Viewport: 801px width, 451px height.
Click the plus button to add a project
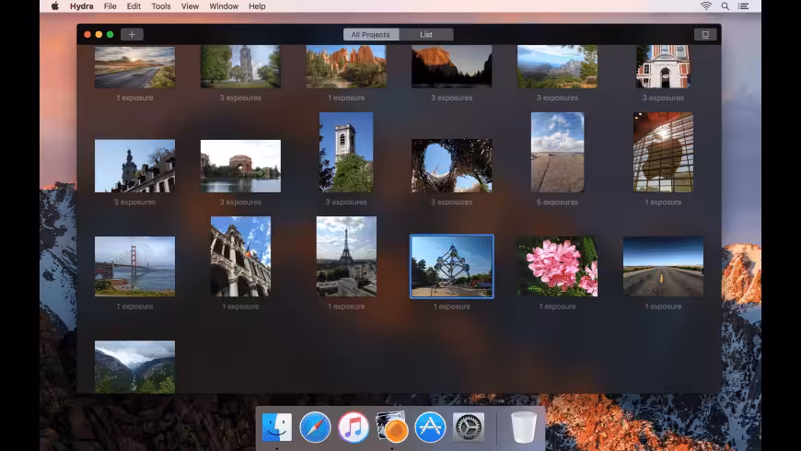pos(132,34)
